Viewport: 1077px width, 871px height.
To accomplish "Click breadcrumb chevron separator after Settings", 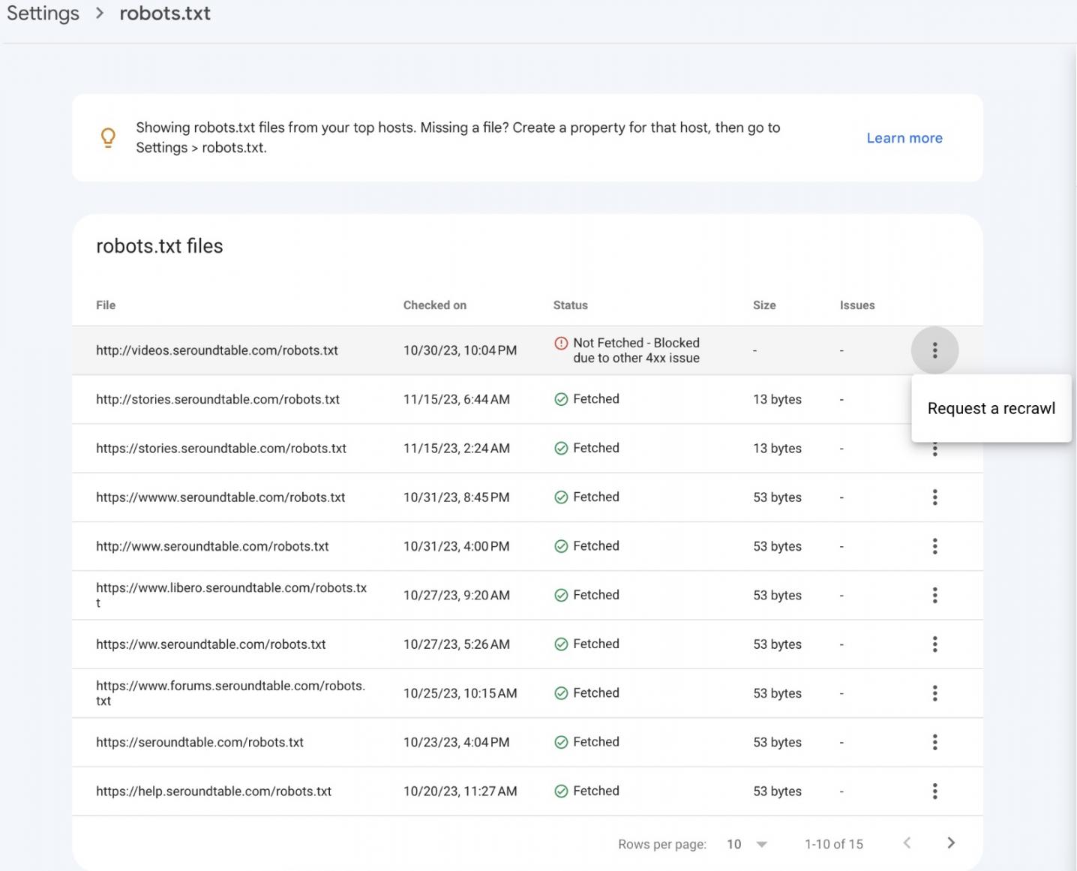I will pos(100,14).
